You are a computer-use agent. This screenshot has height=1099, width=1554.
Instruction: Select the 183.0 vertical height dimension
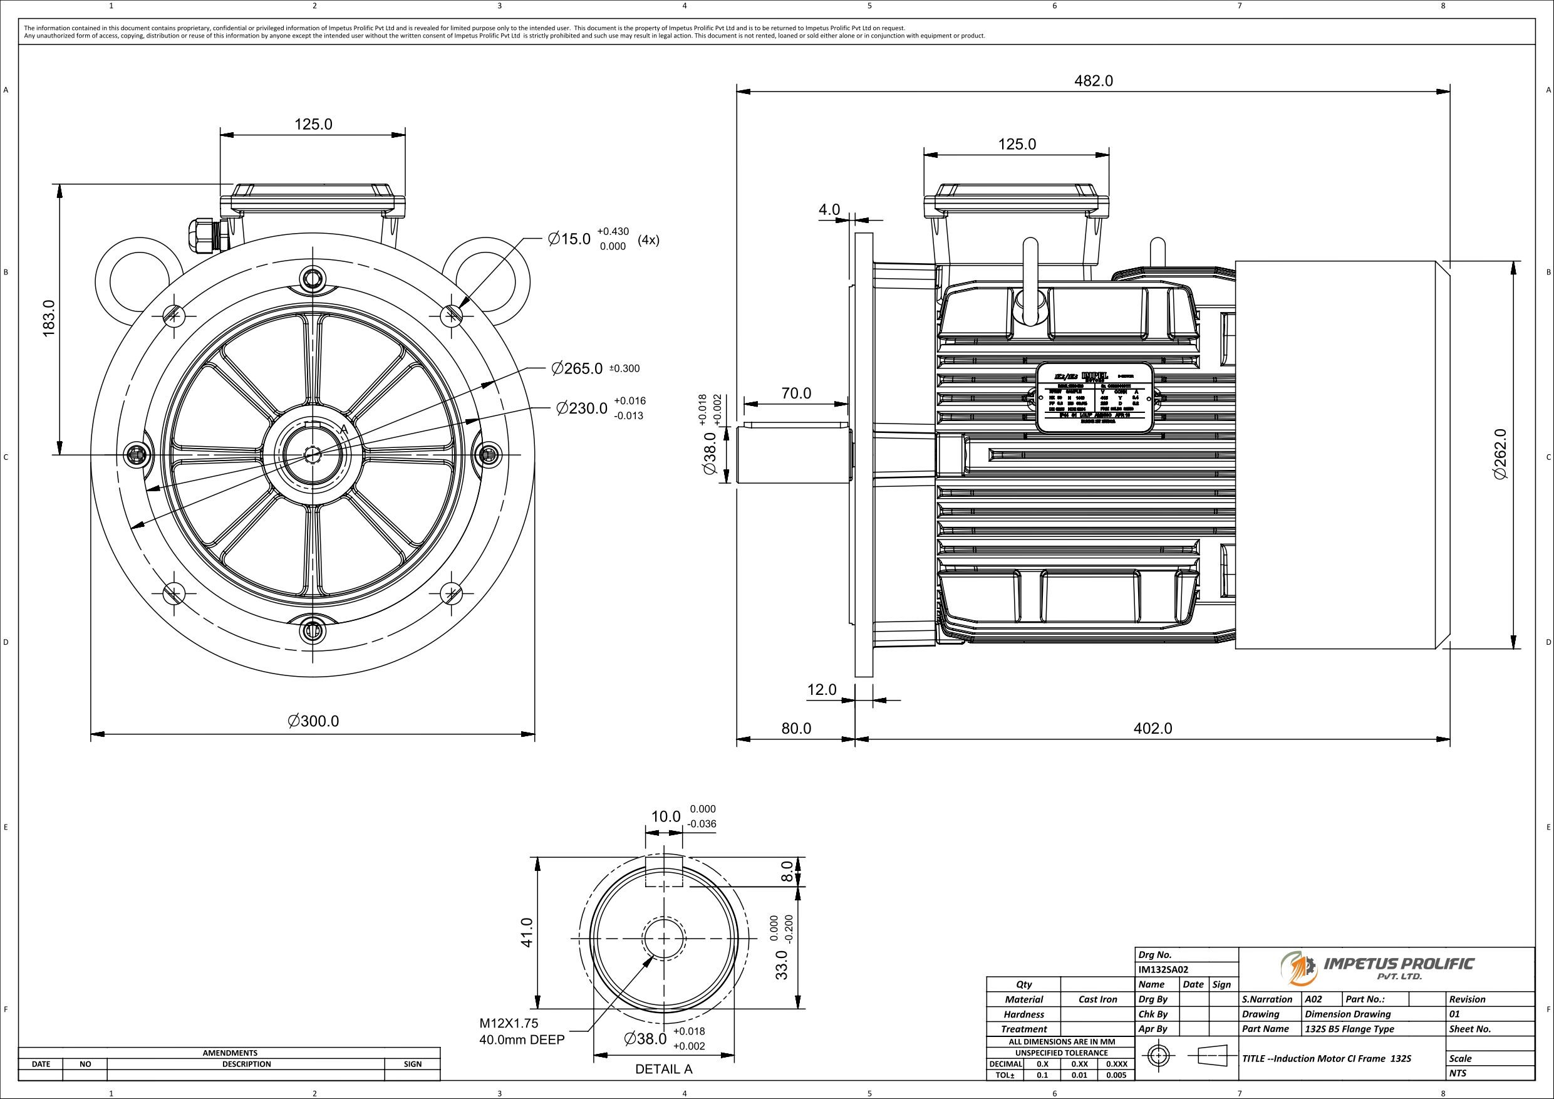click(x=49, y=318)
